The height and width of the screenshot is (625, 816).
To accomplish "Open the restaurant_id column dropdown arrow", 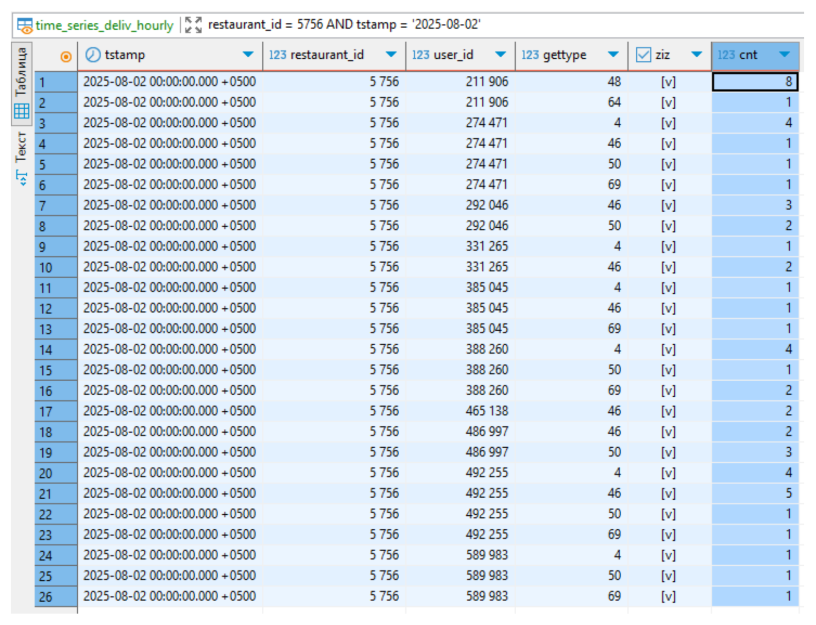I will 391,54.
